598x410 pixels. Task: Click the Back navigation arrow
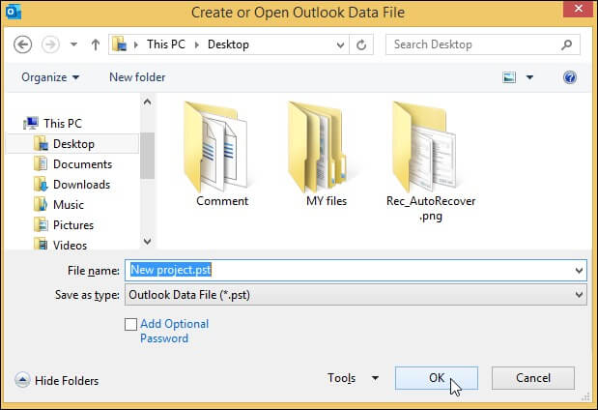click(x=23, y=45)
